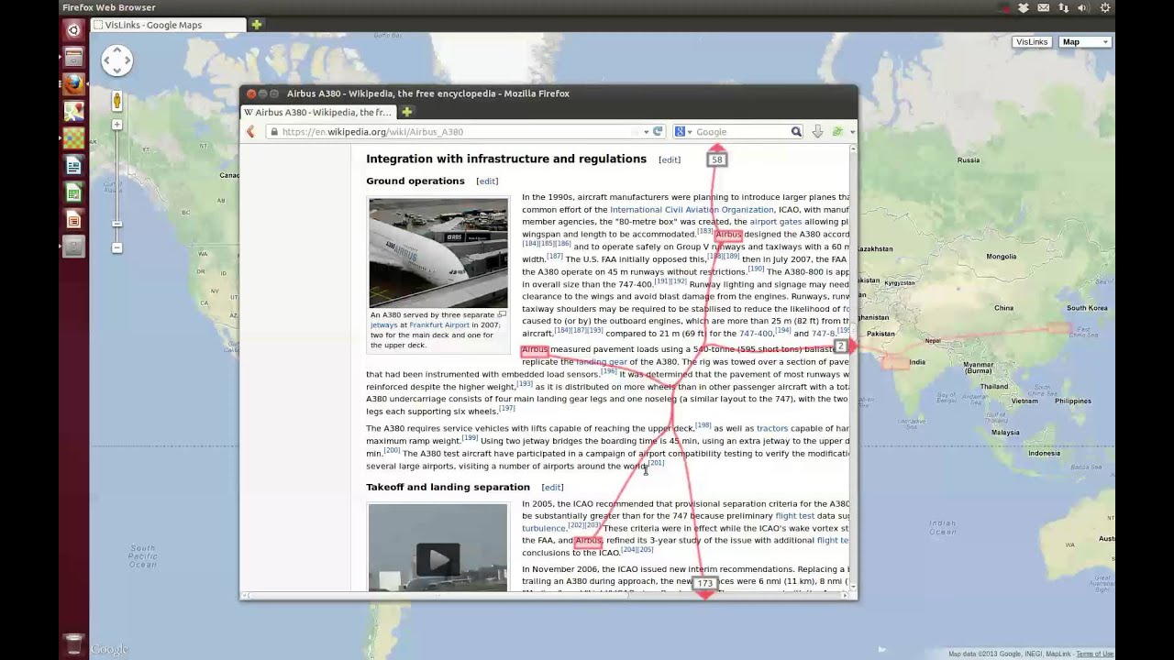
Task: Edit the Integration with infrastructure section
Action: [670, 159]
